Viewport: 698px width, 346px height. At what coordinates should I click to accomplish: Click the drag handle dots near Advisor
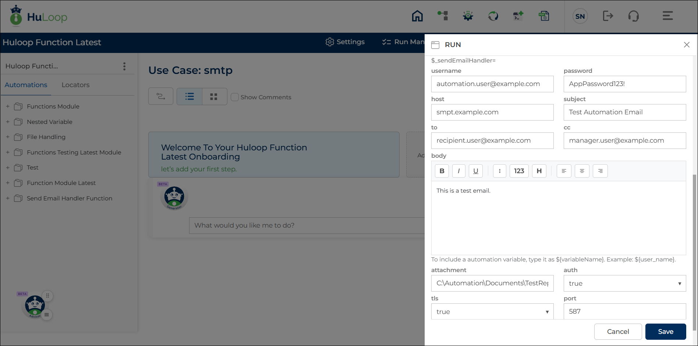[x=47, y=296]
